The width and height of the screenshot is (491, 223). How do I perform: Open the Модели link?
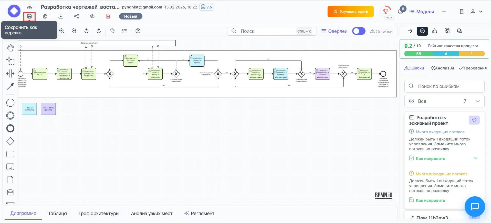(x=422, y=12)
